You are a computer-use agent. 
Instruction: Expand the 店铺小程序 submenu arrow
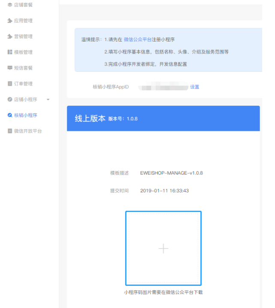click(48, 100)
